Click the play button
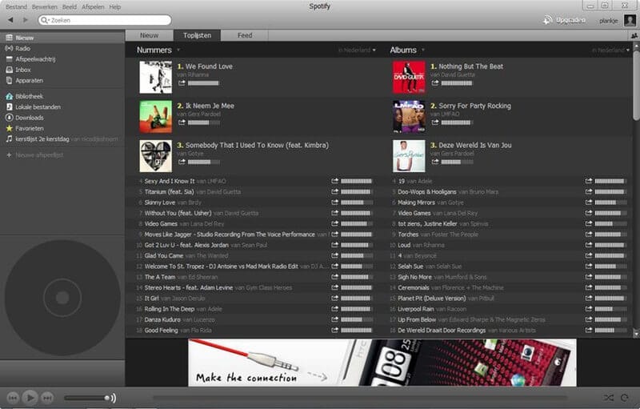This screenshot has width=640, height=409. point(30,398)
